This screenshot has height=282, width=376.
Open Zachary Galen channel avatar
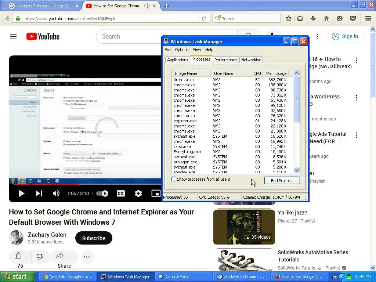coord(16,238)
